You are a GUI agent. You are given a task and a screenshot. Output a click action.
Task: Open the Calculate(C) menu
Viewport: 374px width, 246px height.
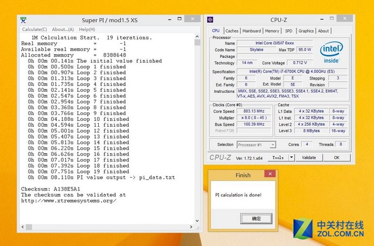point(34,29)
